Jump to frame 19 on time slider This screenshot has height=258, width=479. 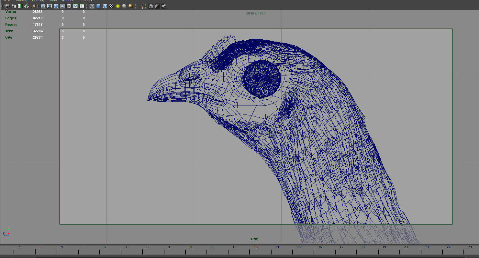coord(384,247)
